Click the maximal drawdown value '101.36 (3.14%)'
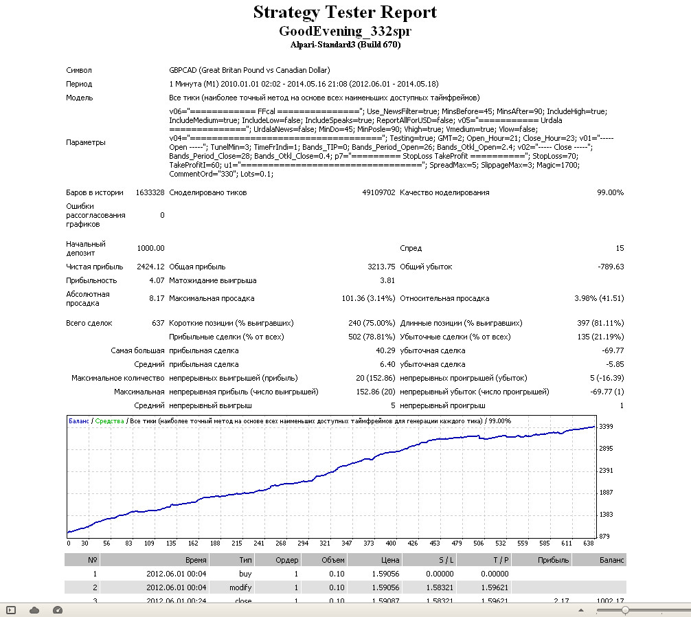The width and height of the screenshot is (691, 617). pyautogui.click(x=368, y=298)
